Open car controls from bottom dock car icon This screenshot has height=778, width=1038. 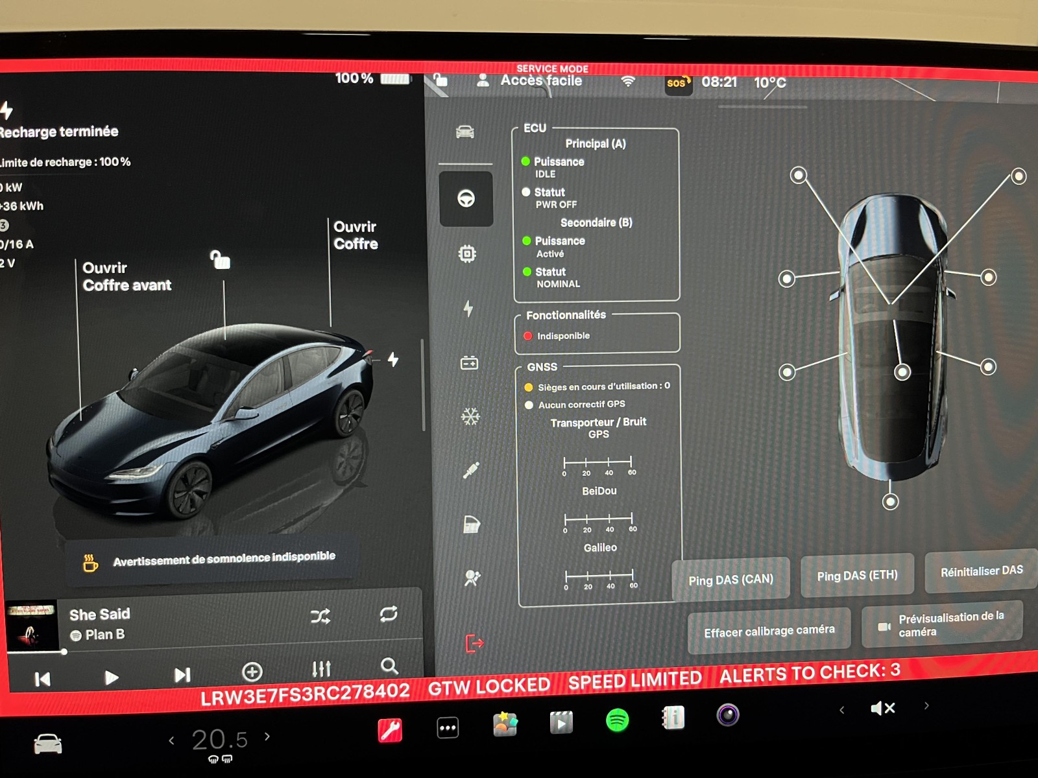point(48,744)
